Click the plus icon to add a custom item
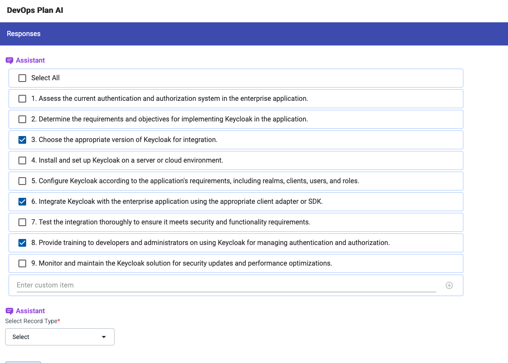 click(x=449, y=285)
